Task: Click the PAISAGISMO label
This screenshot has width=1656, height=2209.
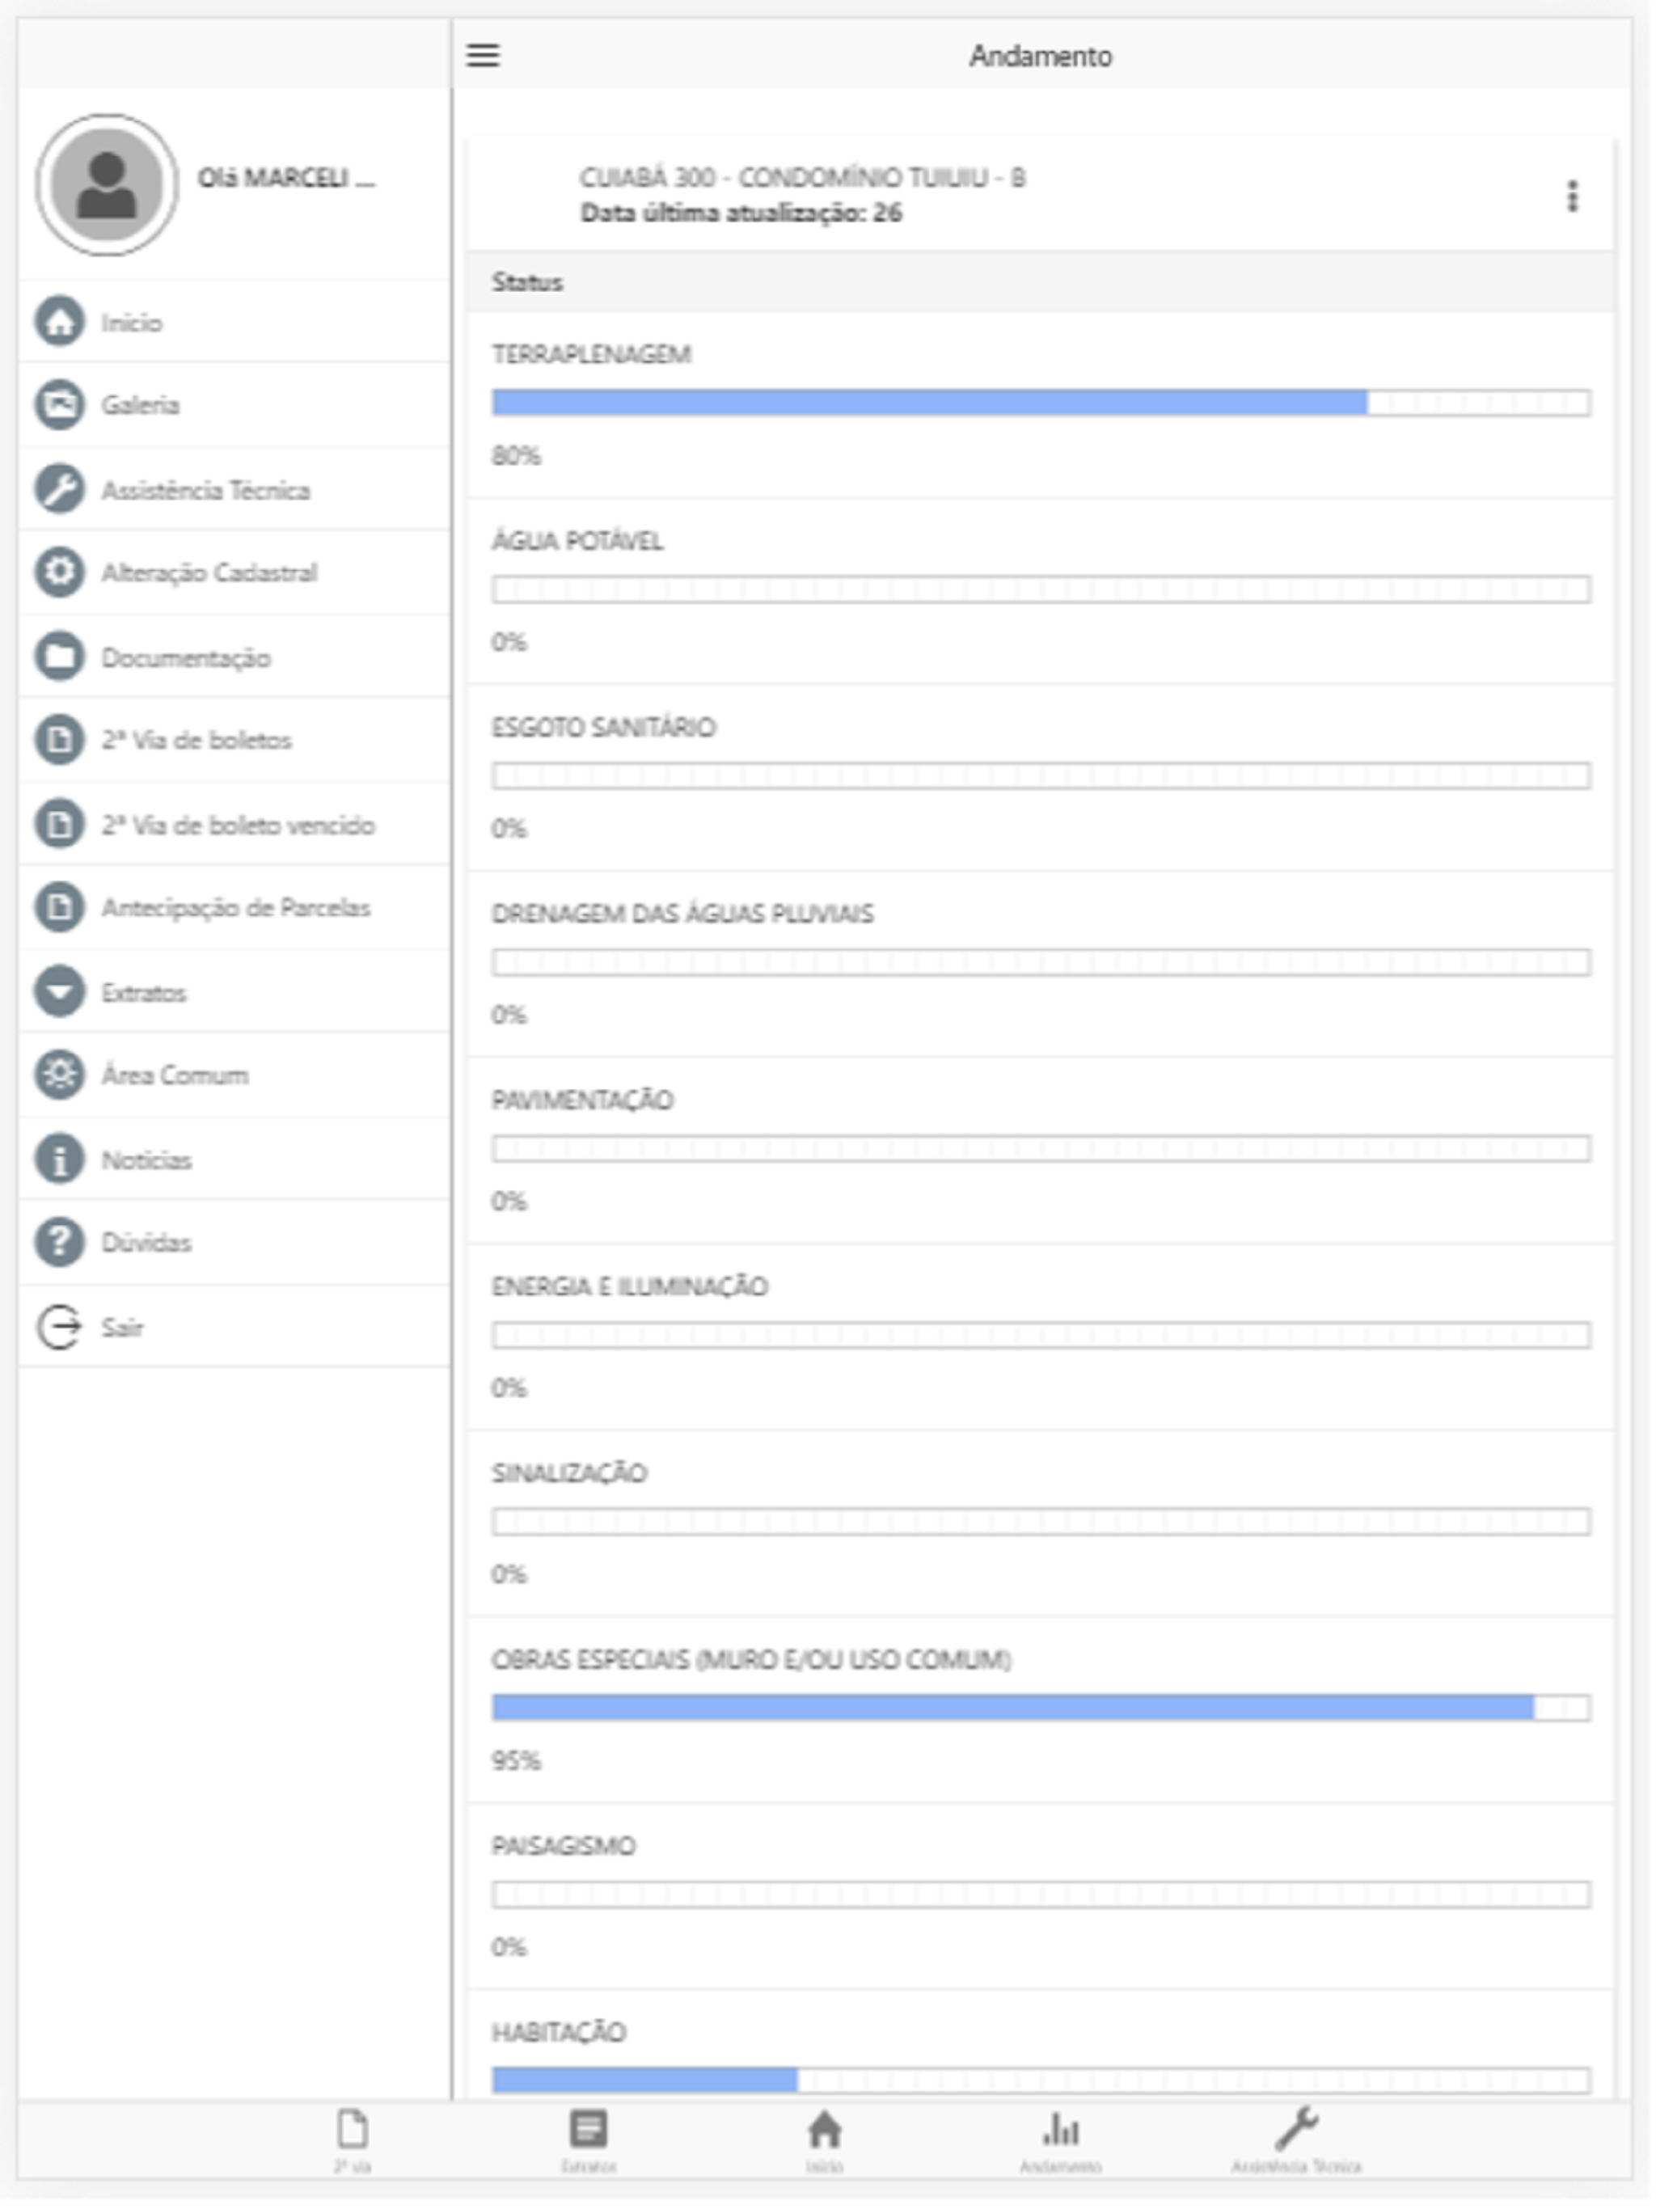Action: click(564, 1845)
